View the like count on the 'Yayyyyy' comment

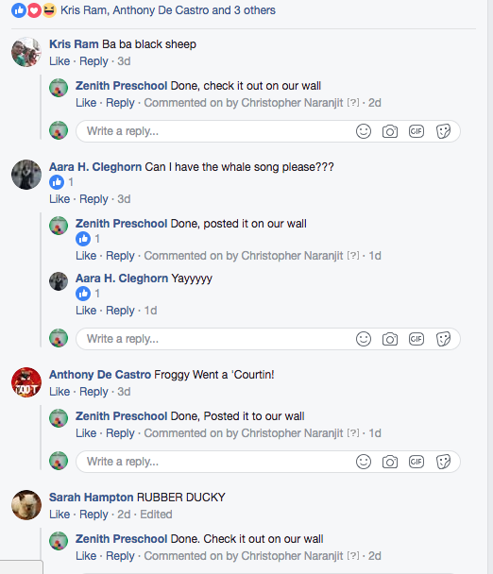pyautogui.click(x=88, y=294)
